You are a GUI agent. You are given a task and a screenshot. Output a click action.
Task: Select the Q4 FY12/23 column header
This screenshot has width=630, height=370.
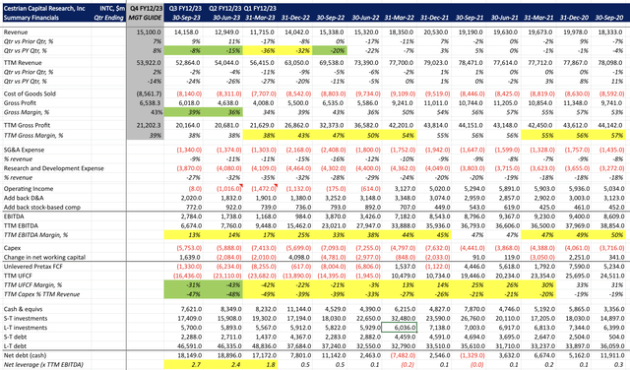(x=146, y=8)
